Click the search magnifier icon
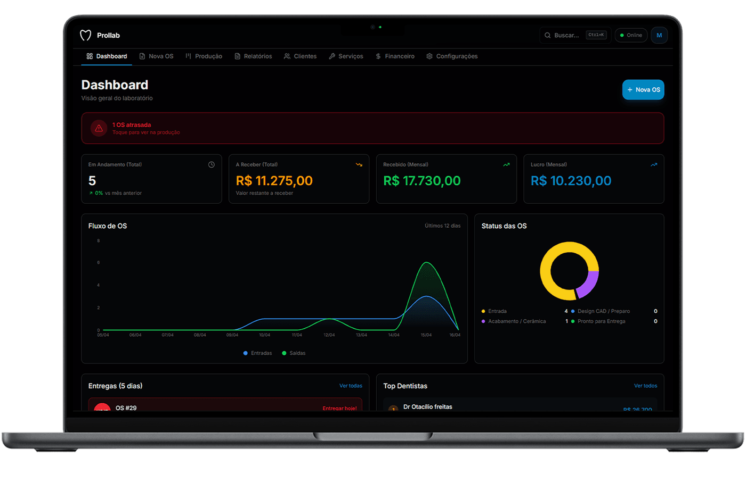The image size is (746, 482). [x=547, y=36]
